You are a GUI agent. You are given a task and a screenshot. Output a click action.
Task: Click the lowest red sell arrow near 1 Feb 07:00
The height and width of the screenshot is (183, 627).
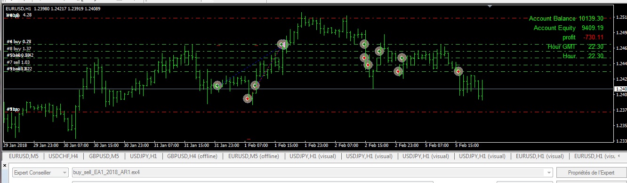click(248, 99)
